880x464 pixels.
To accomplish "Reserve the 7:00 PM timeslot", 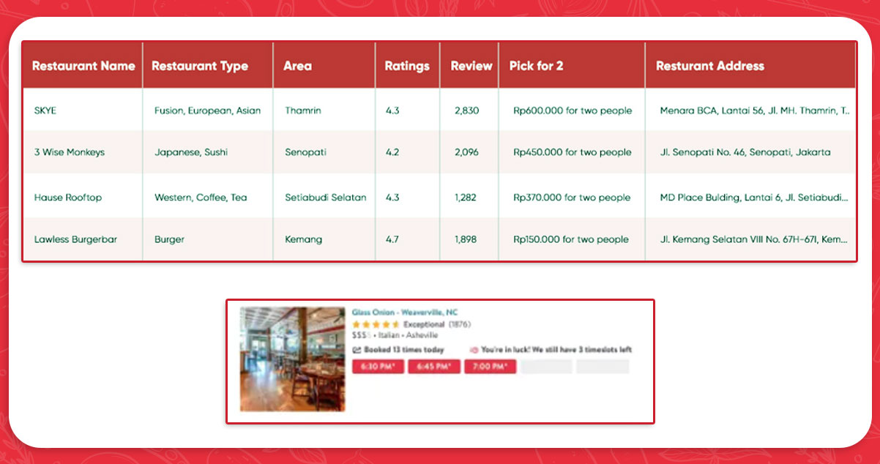I will click(x=491, y=367).
